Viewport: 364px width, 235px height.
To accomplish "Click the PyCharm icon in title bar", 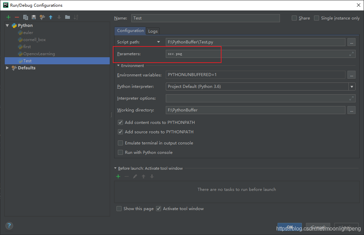I will coord(5,5).
